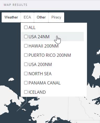This screenshot has width=100, height=123.
Task: Choose the NORTH SEA label text
Action: point(40,74)
